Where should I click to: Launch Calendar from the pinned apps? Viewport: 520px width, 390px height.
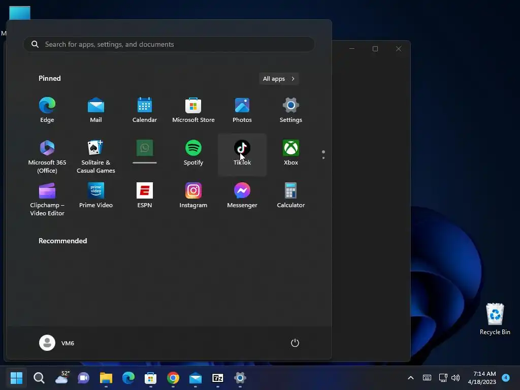(145, 110)
